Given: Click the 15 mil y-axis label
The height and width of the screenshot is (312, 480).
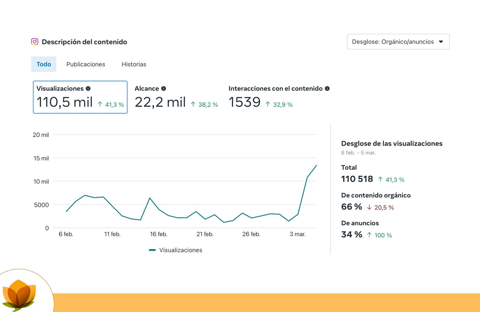Looking at the screenshot, I should click(x=41, y=158).
